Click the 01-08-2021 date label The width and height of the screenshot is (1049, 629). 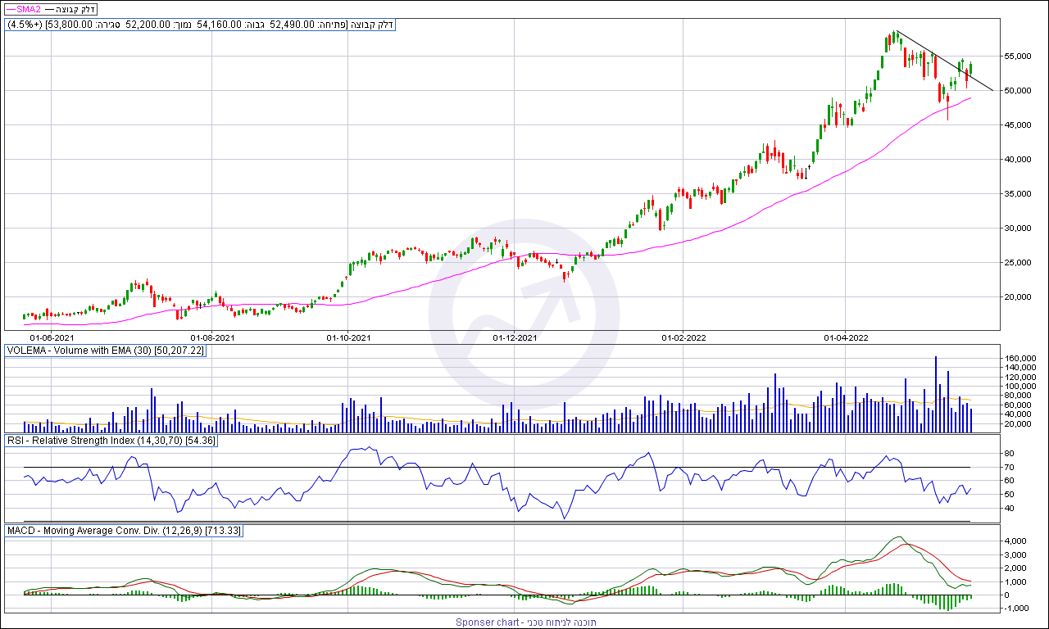pyautogui.click(x=212, y=337)
